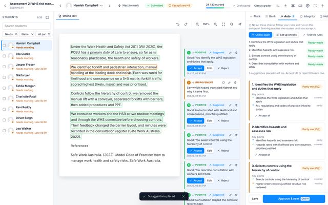Viewport: 328px width, 205px height.
Task: Switch to the Bank tab
Action: [x=271, y=16]
